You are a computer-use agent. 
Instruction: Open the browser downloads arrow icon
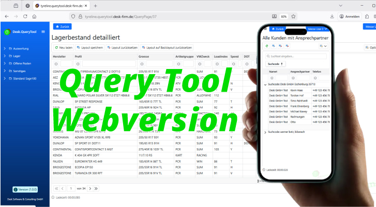(x=332, y=16)
